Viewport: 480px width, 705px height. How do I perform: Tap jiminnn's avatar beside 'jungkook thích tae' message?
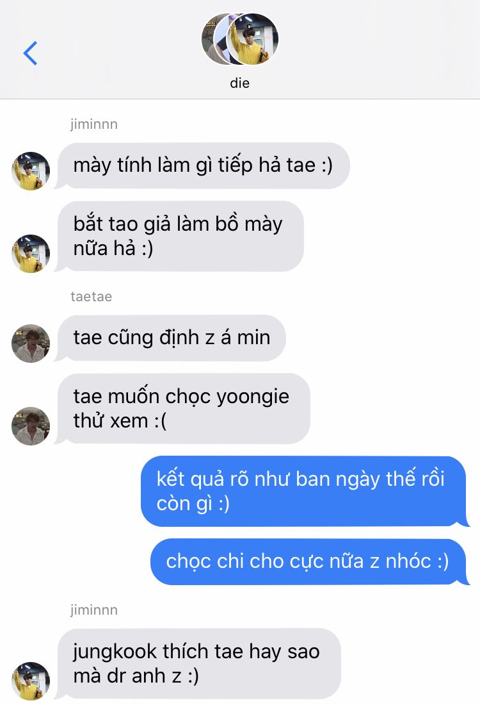point(31,681)
